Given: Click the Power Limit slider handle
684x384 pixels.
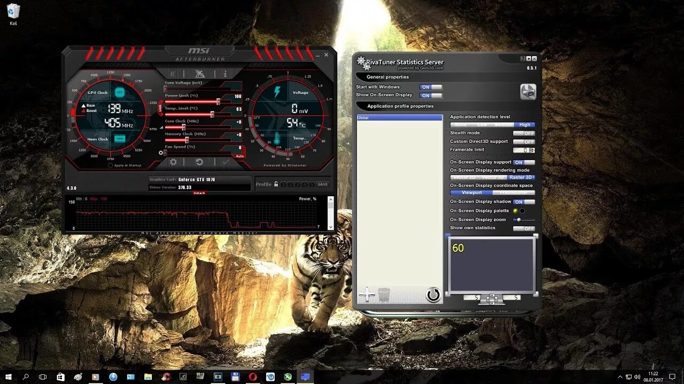Looking at the screenshot, I should pyautogui.click(x=219, y=101).
